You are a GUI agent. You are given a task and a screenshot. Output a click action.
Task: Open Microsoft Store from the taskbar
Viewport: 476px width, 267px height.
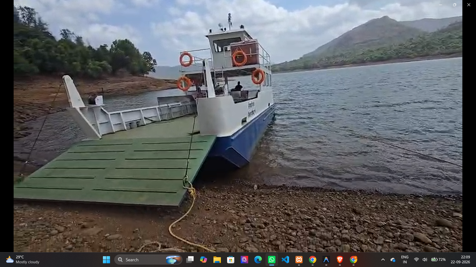pyautogui.click(x=231, y=260)
